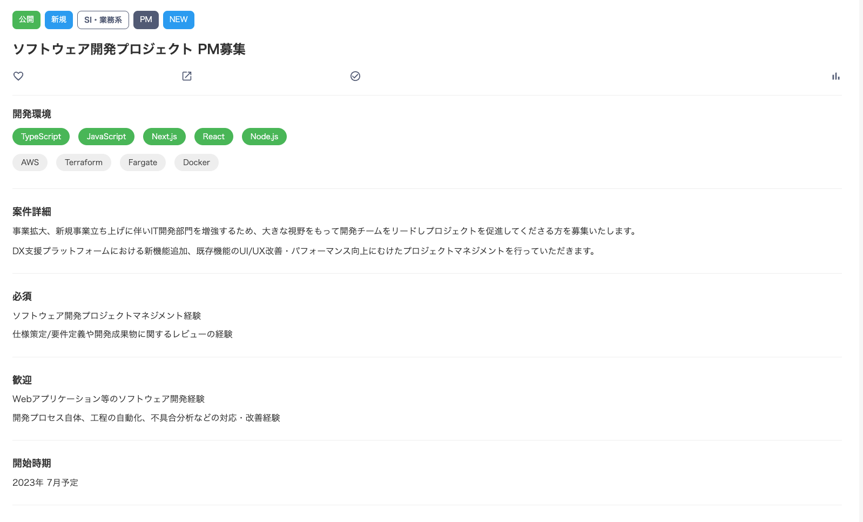Click the job title ソフトウェア開発プロジェクト PM募集

(129, 49)
